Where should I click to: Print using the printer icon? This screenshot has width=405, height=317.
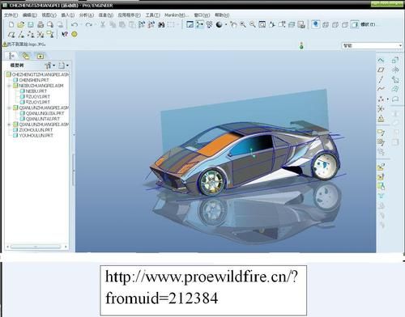(x=40, y=25)
